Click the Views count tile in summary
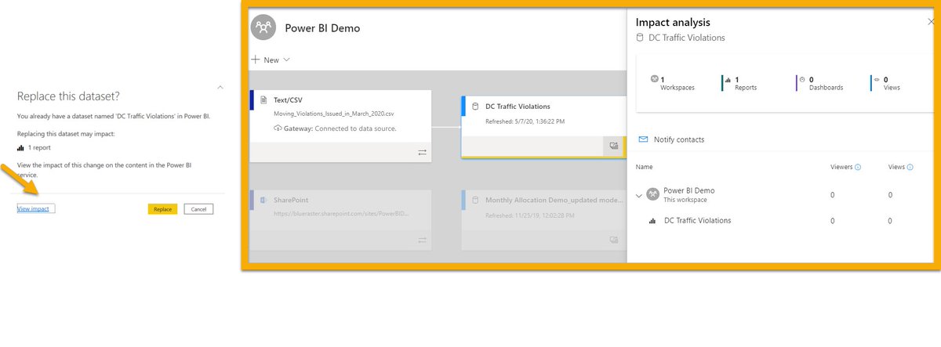This screenshot has width=941, height=347. [x=887, y=83]
